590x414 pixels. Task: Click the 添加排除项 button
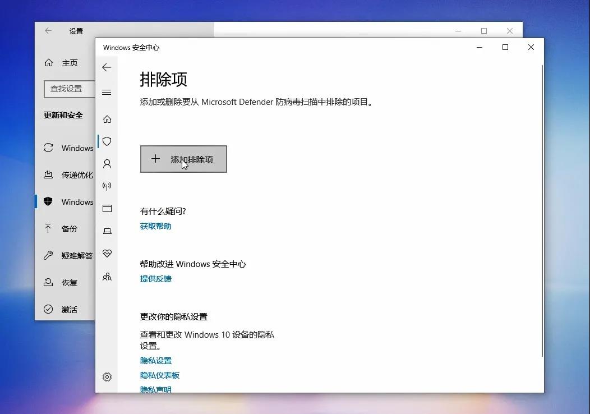[x=183, y=159]
